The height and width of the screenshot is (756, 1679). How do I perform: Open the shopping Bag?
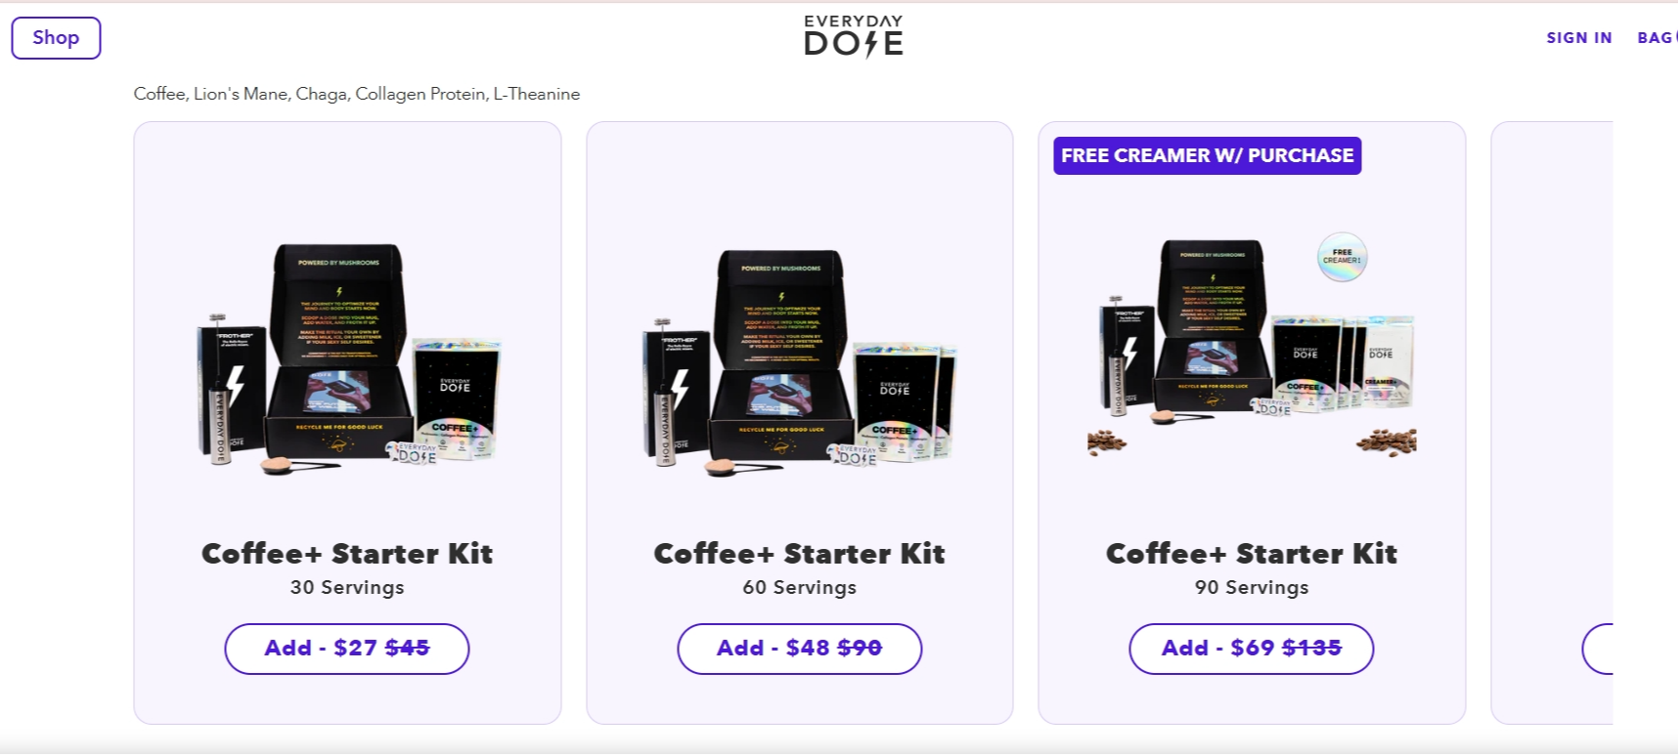pyautogui.click(x=1657, y=38)
